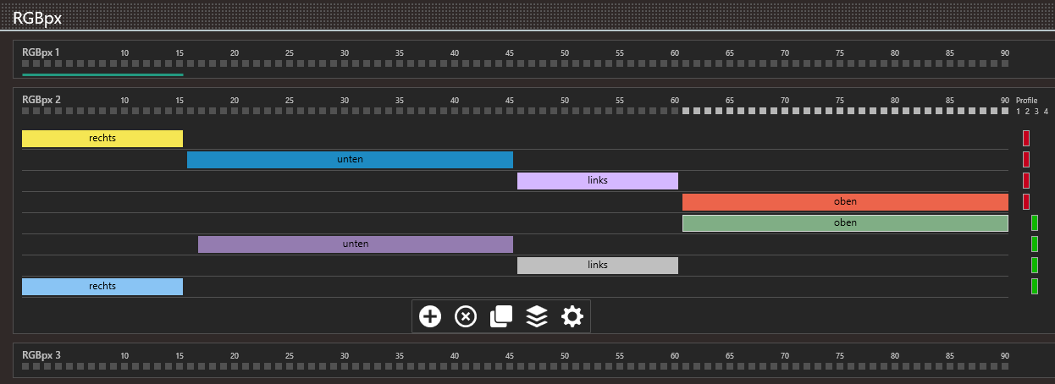This screenshot has height=384, width=1055.
Task: Select the light blue rechts segment
Action: click(102, 287)
